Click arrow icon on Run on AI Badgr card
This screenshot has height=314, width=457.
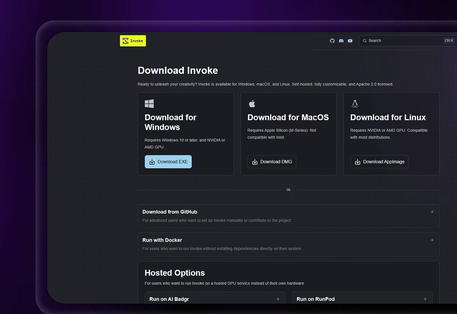278,299
